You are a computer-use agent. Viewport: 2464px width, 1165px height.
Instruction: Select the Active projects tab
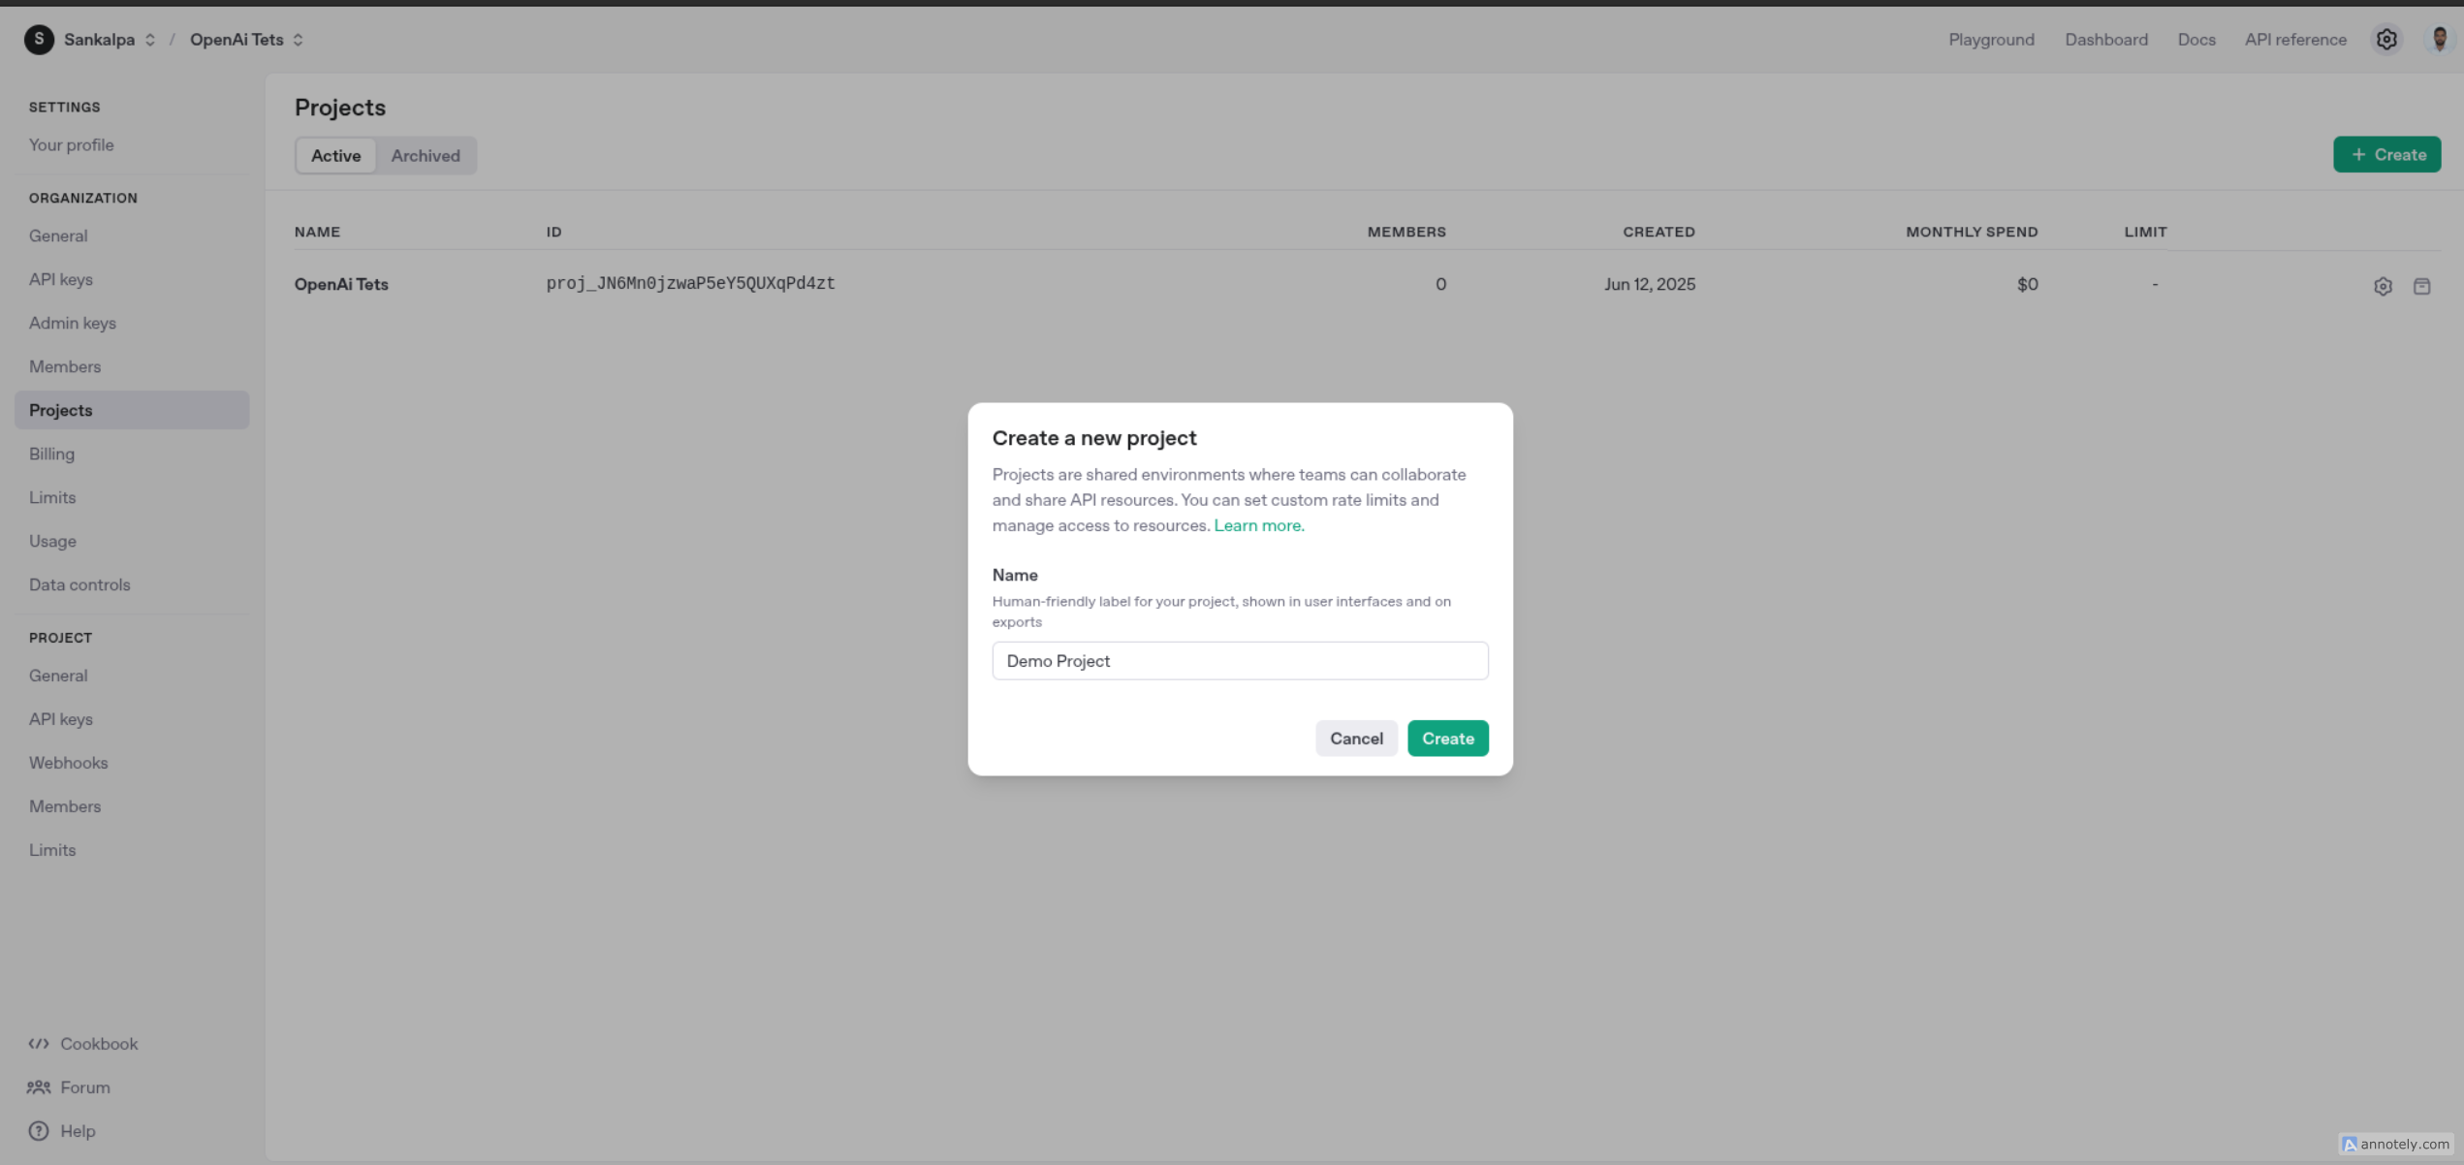pos(335,156)
